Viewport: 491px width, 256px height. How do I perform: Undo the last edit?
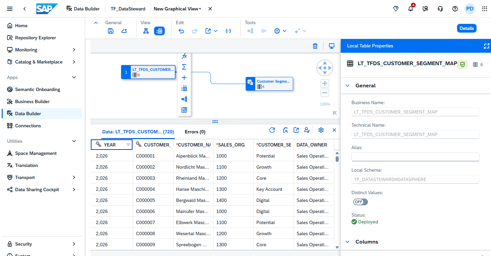click(x=181, y=31)
